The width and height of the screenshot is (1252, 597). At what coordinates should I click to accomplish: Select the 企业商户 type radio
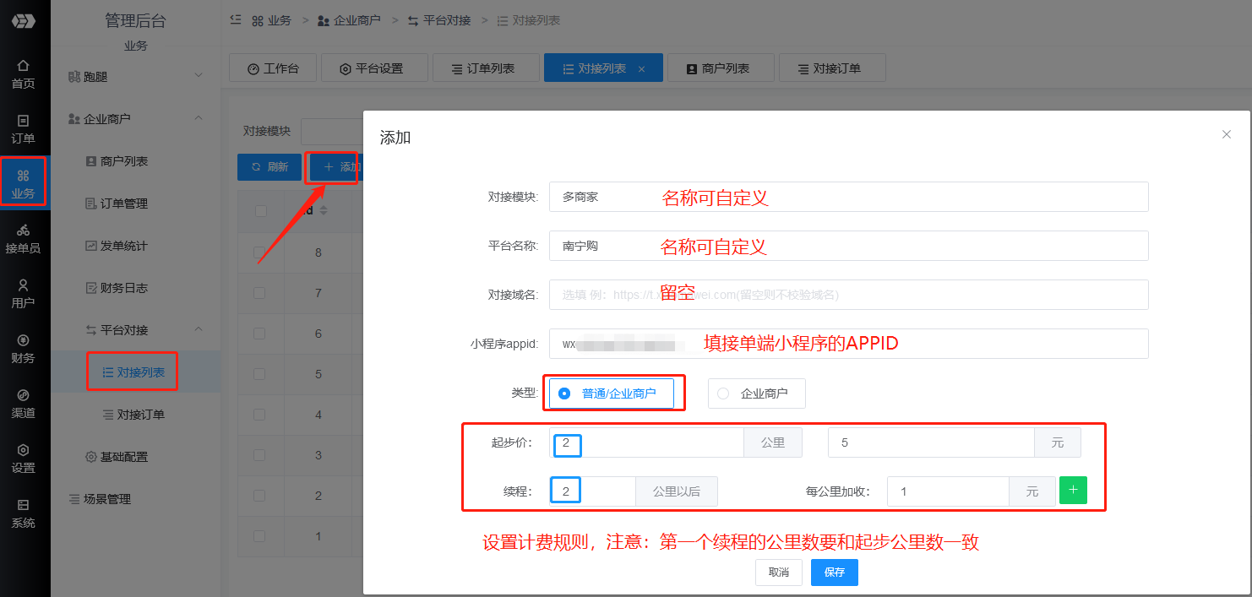[757, 393]
